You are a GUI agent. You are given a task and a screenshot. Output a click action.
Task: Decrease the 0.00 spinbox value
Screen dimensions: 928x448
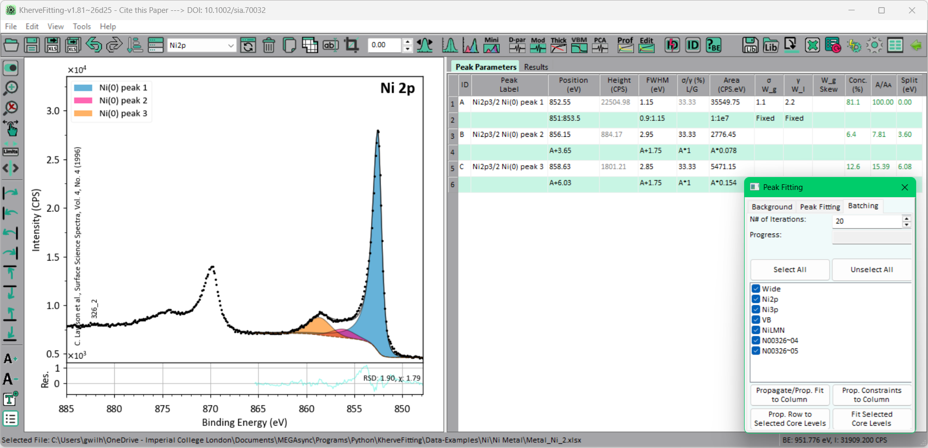pos(408,49)
